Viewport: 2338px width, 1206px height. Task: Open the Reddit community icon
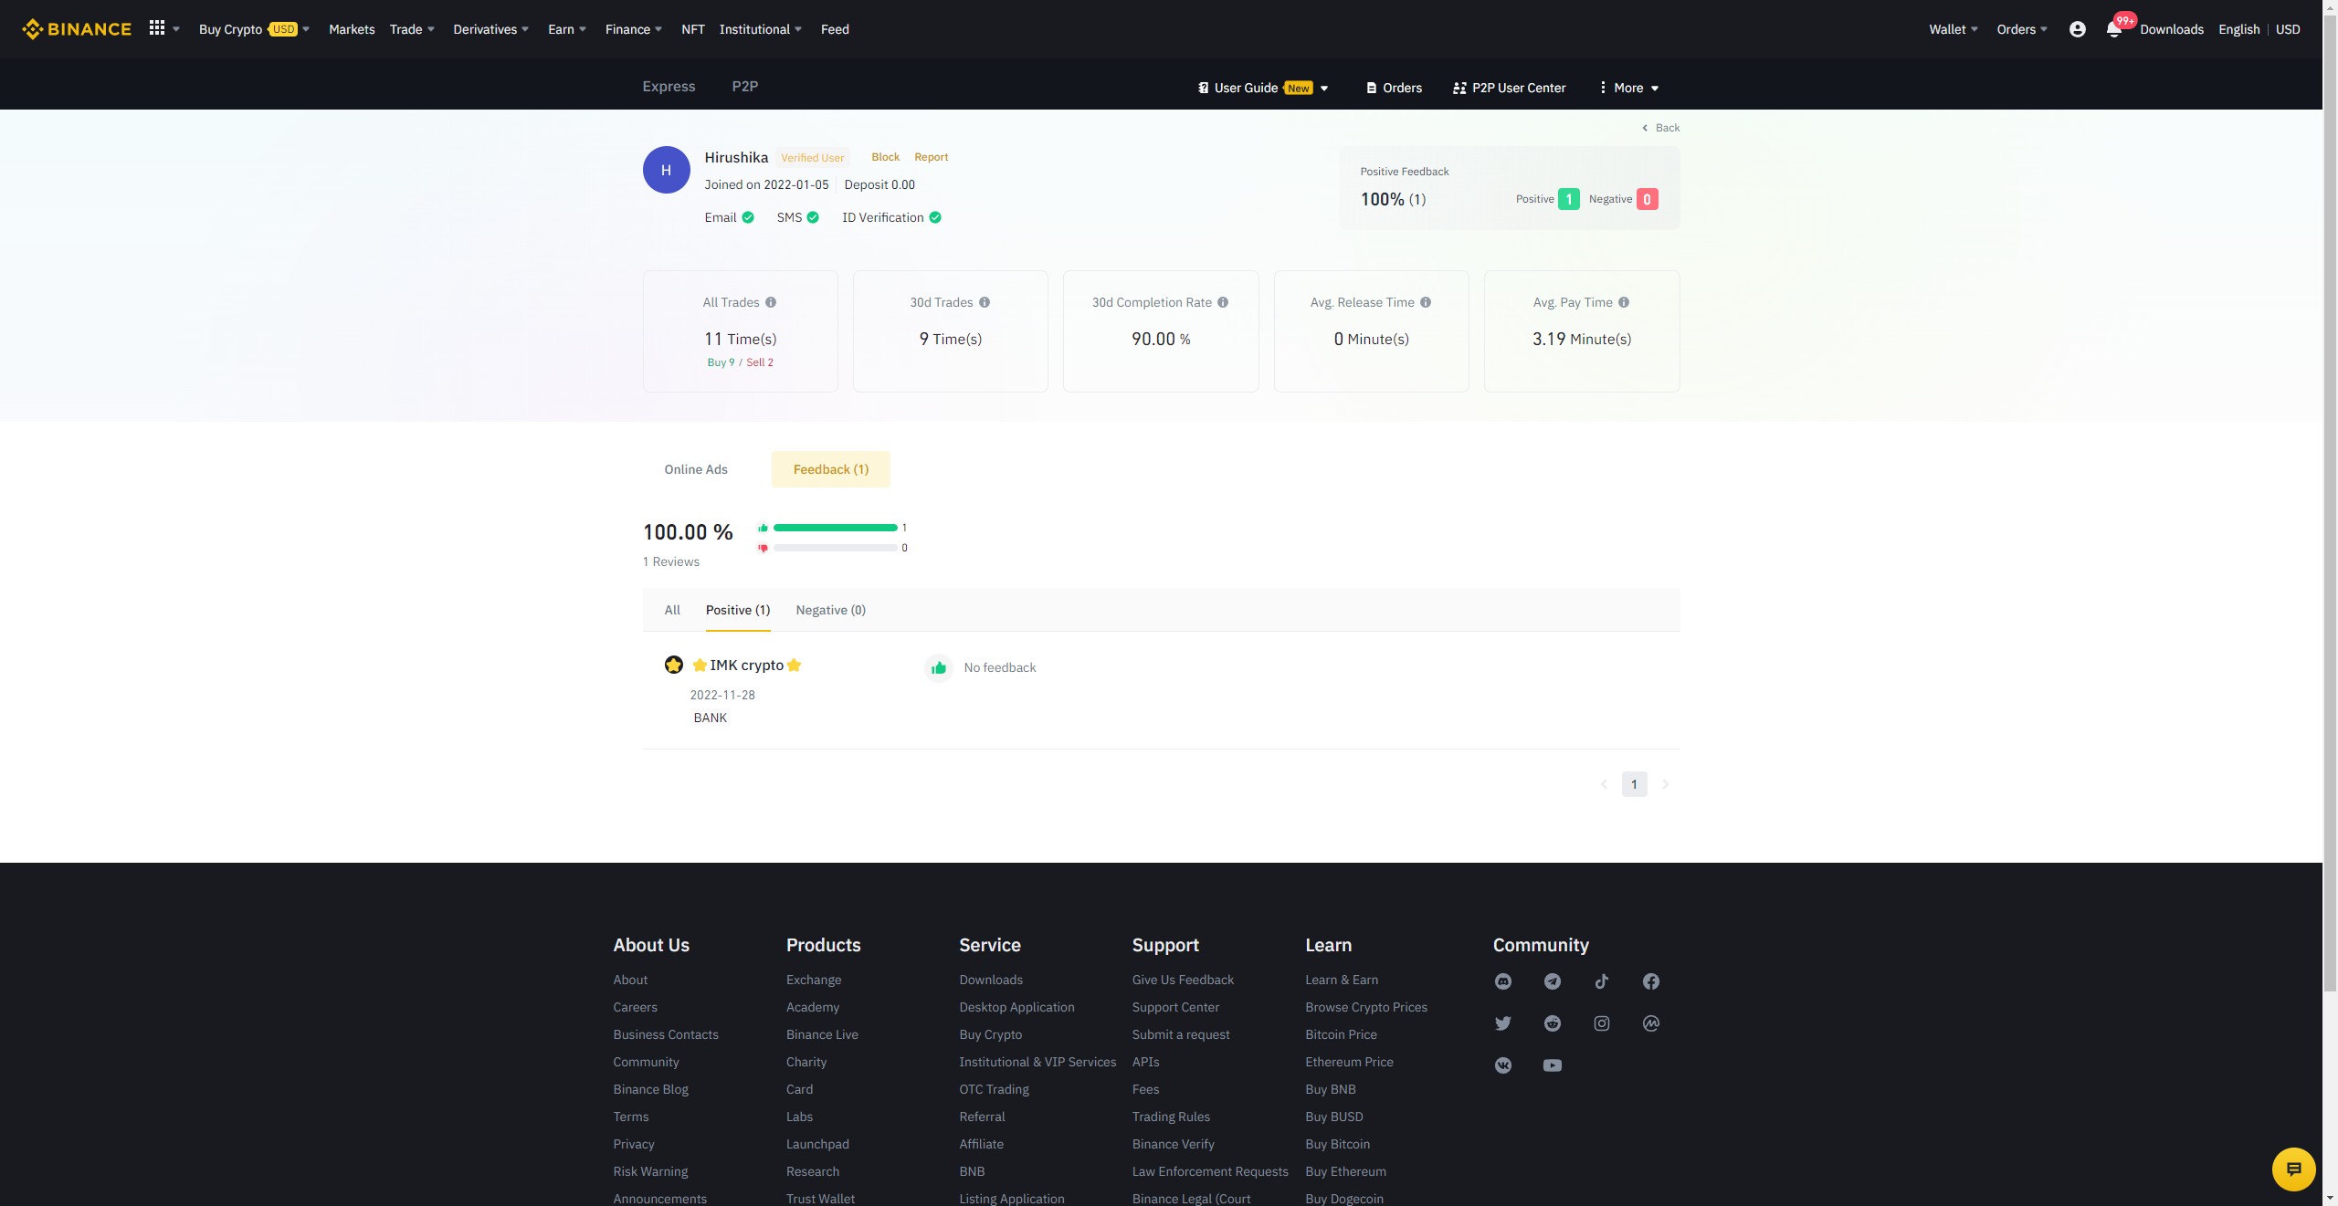coord(1553,1023)
